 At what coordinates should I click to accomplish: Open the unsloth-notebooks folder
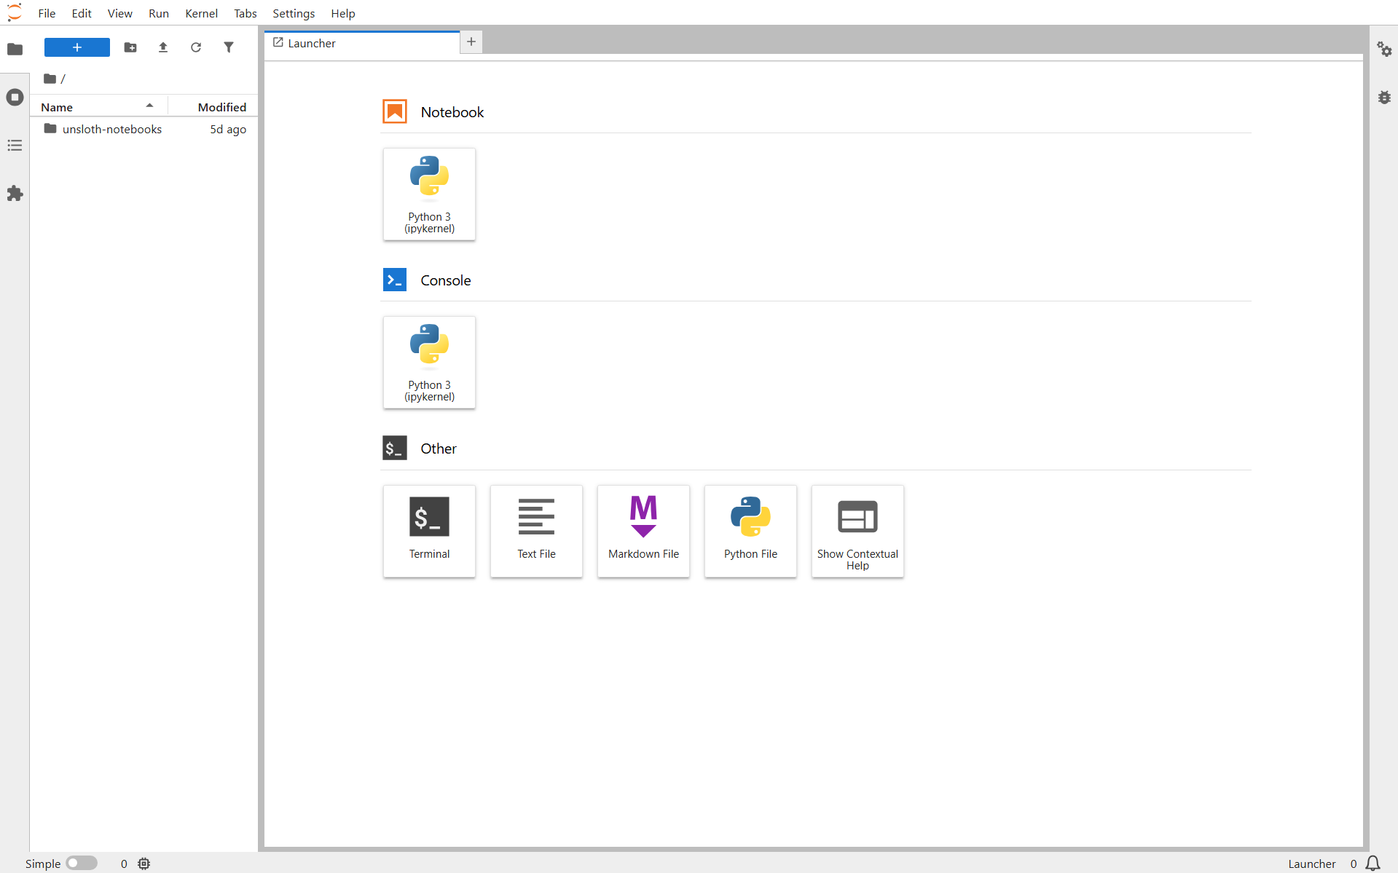[111, 129]
